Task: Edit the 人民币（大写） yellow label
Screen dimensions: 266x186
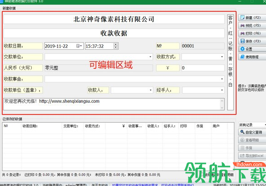Action: [23, 68]
